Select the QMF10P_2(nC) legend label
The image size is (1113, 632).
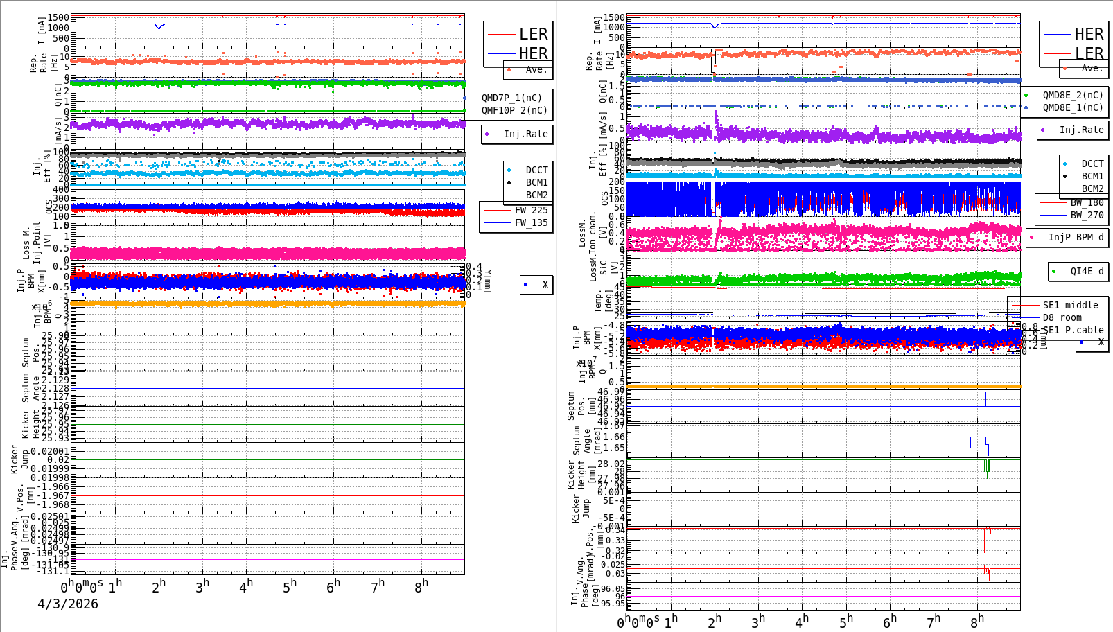(514, 110)
